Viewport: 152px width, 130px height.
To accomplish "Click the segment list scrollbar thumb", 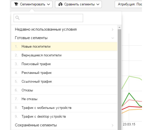I will 119,80.
